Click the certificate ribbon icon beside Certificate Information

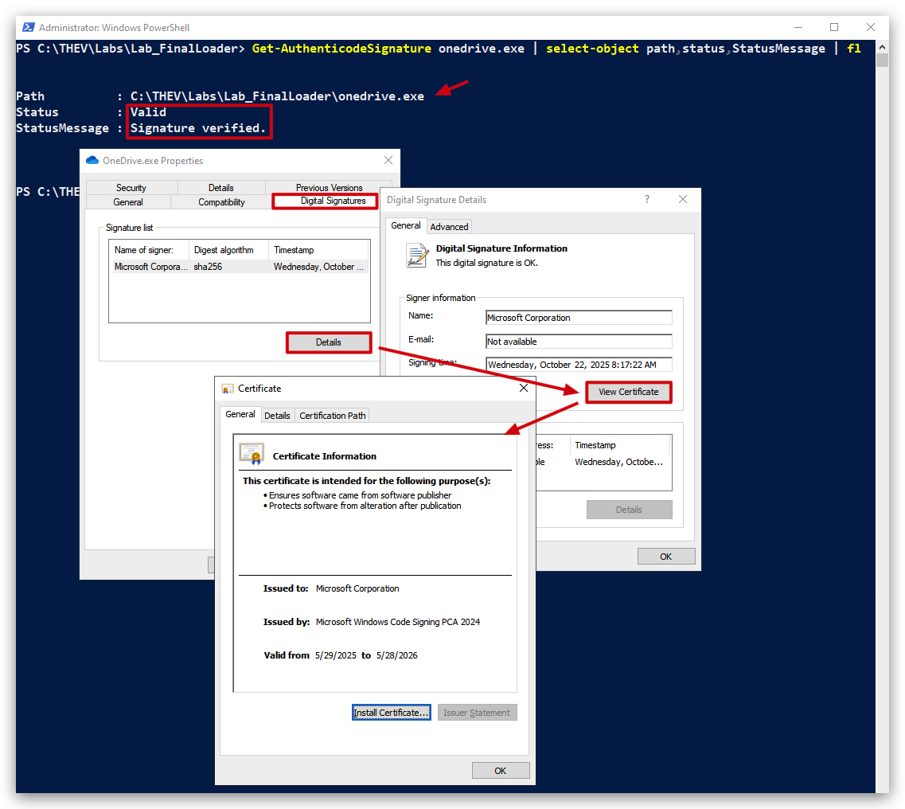point(252,455)
